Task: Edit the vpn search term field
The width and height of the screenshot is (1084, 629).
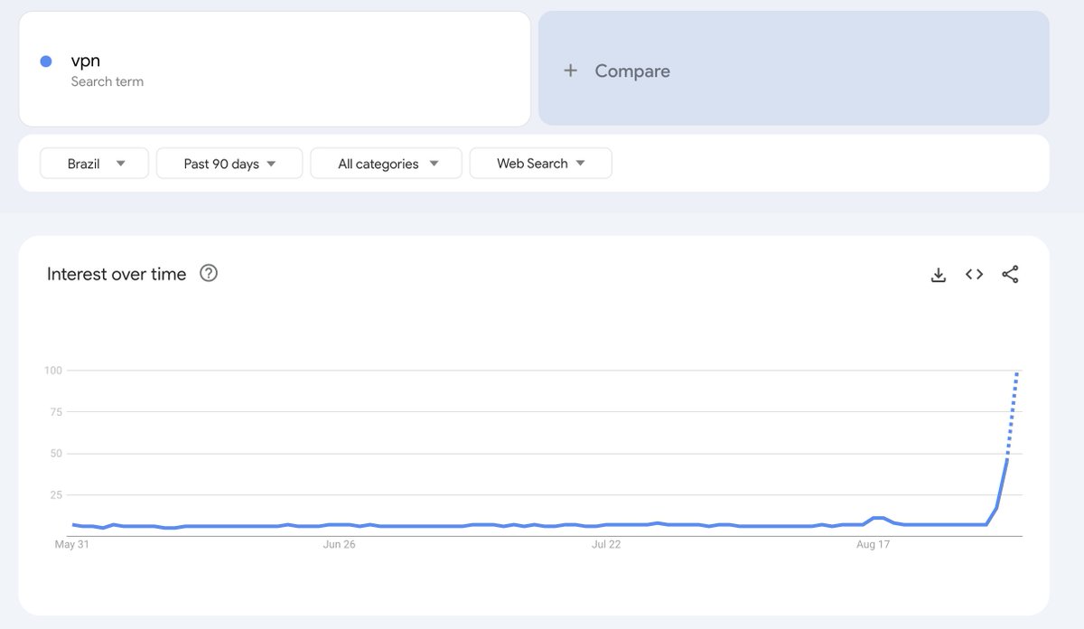Action: 275,70
